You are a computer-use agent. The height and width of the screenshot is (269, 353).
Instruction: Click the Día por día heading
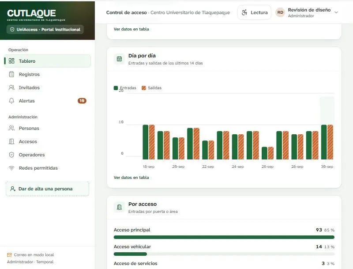point(142,56)
